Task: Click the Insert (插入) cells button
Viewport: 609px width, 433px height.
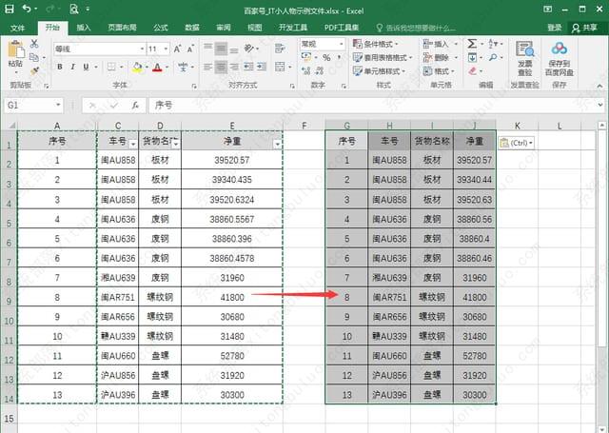Action: [440, 44]
